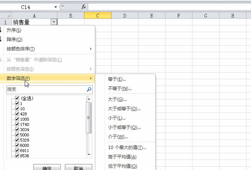Screen dimensions: 251x170
Task: Select row 1 header
Action: 6,22
